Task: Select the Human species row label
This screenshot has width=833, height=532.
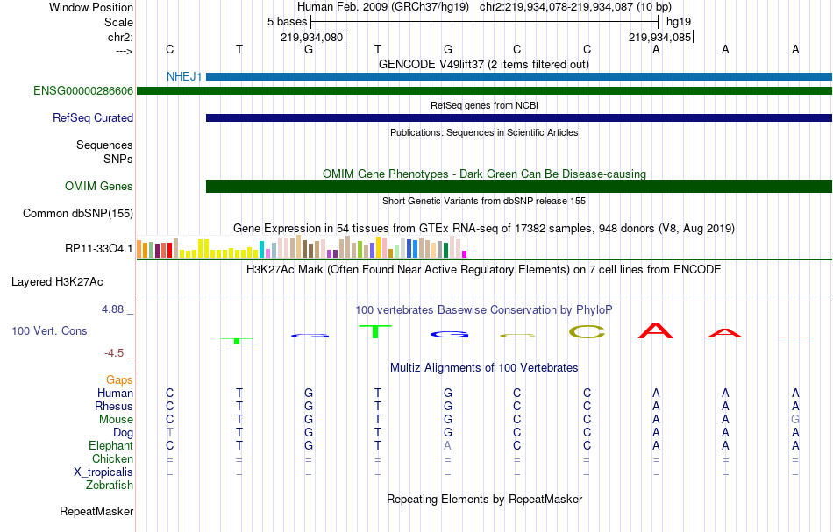Action: coord(115,393)
